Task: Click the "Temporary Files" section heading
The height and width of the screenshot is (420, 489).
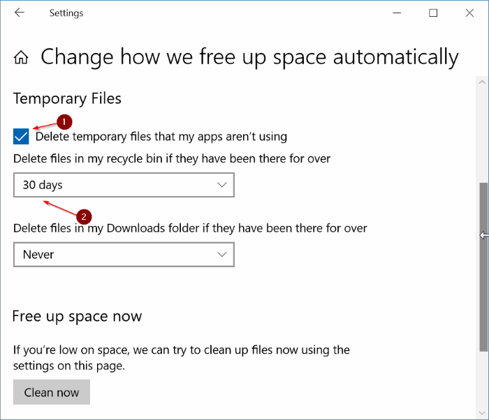Action: click(x=67, y=98)
